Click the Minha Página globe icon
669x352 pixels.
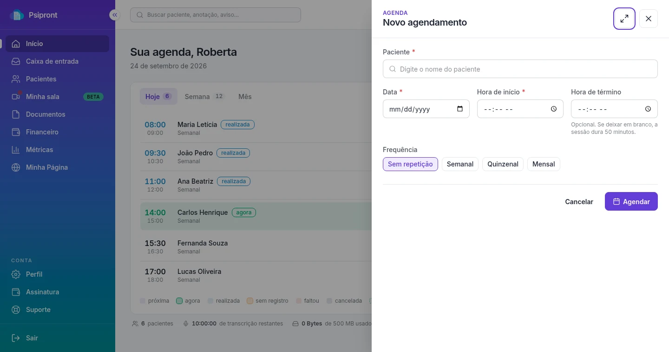point(16,167)
